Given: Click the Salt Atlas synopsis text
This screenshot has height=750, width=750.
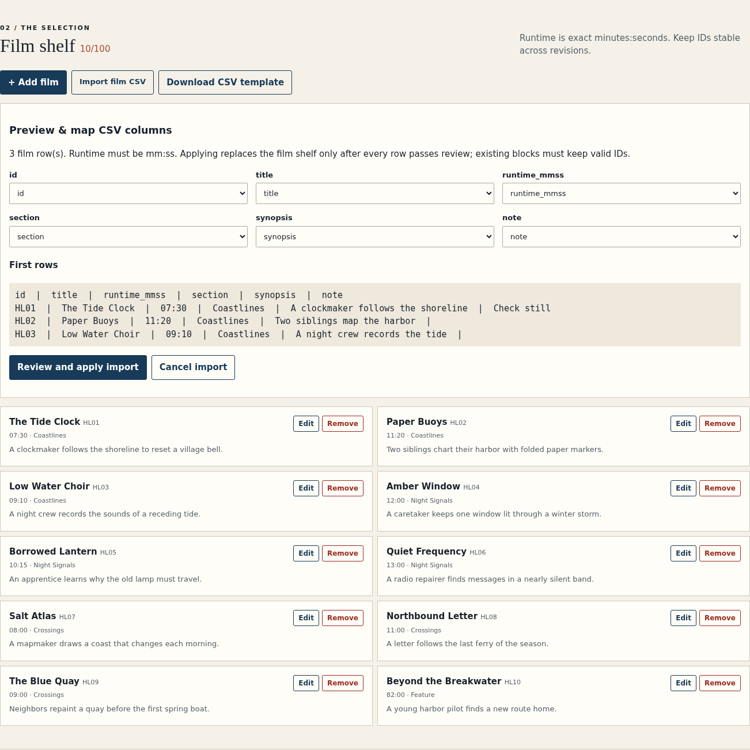Looking at the screenshot, I should [114, 644].
